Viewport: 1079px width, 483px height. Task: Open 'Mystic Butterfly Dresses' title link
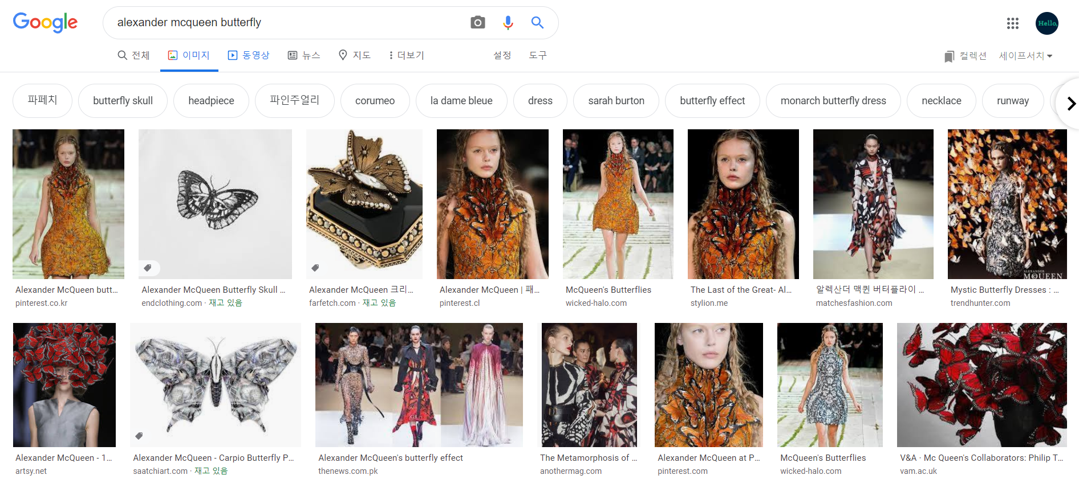pyautogui.click(x=1004, y=290)
